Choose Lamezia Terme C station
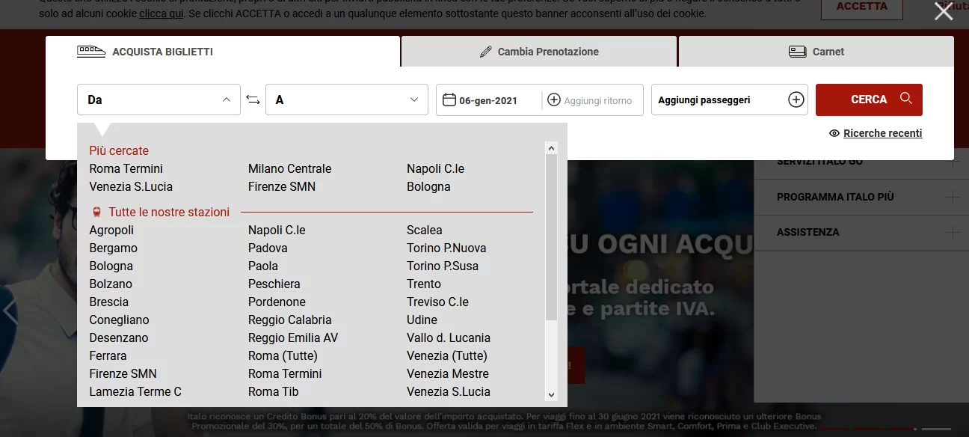 click(x=135, y=391)
